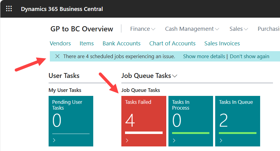Click arrow icon on Tasks Failed tile
Image resolution: width=280 pixels, height=151 pixels.
[127, 140]
